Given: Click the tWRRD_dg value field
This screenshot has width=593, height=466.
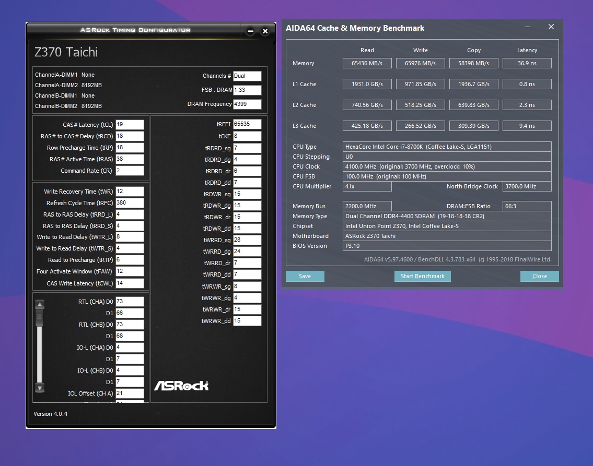Looking at the screenshot, I should (247, 251).
